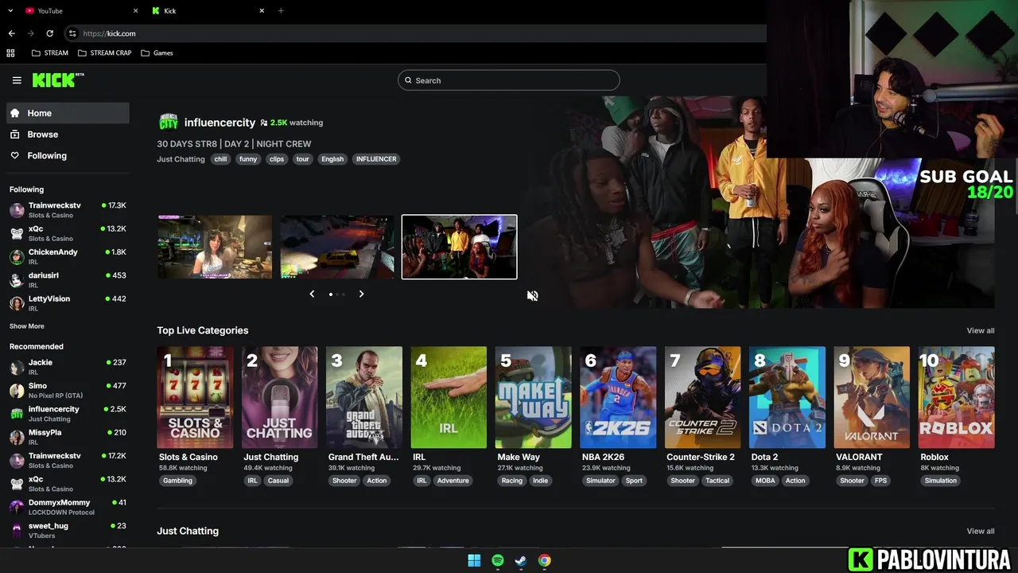Screen dimensions: 1018x573
Task: Open sweet_hug avatar in Recommended
Action: point(17,530)
